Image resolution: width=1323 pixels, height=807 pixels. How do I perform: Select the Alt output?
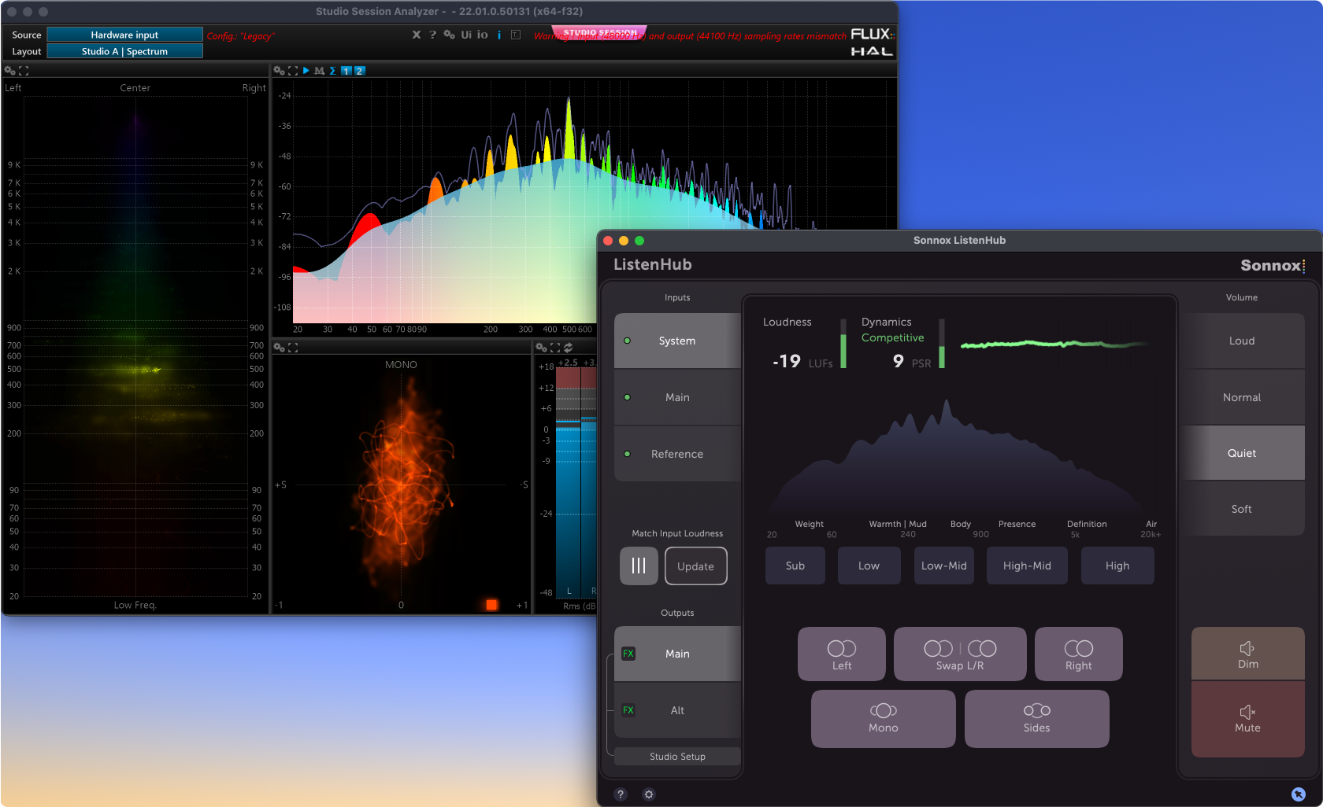tap(677, 710)
